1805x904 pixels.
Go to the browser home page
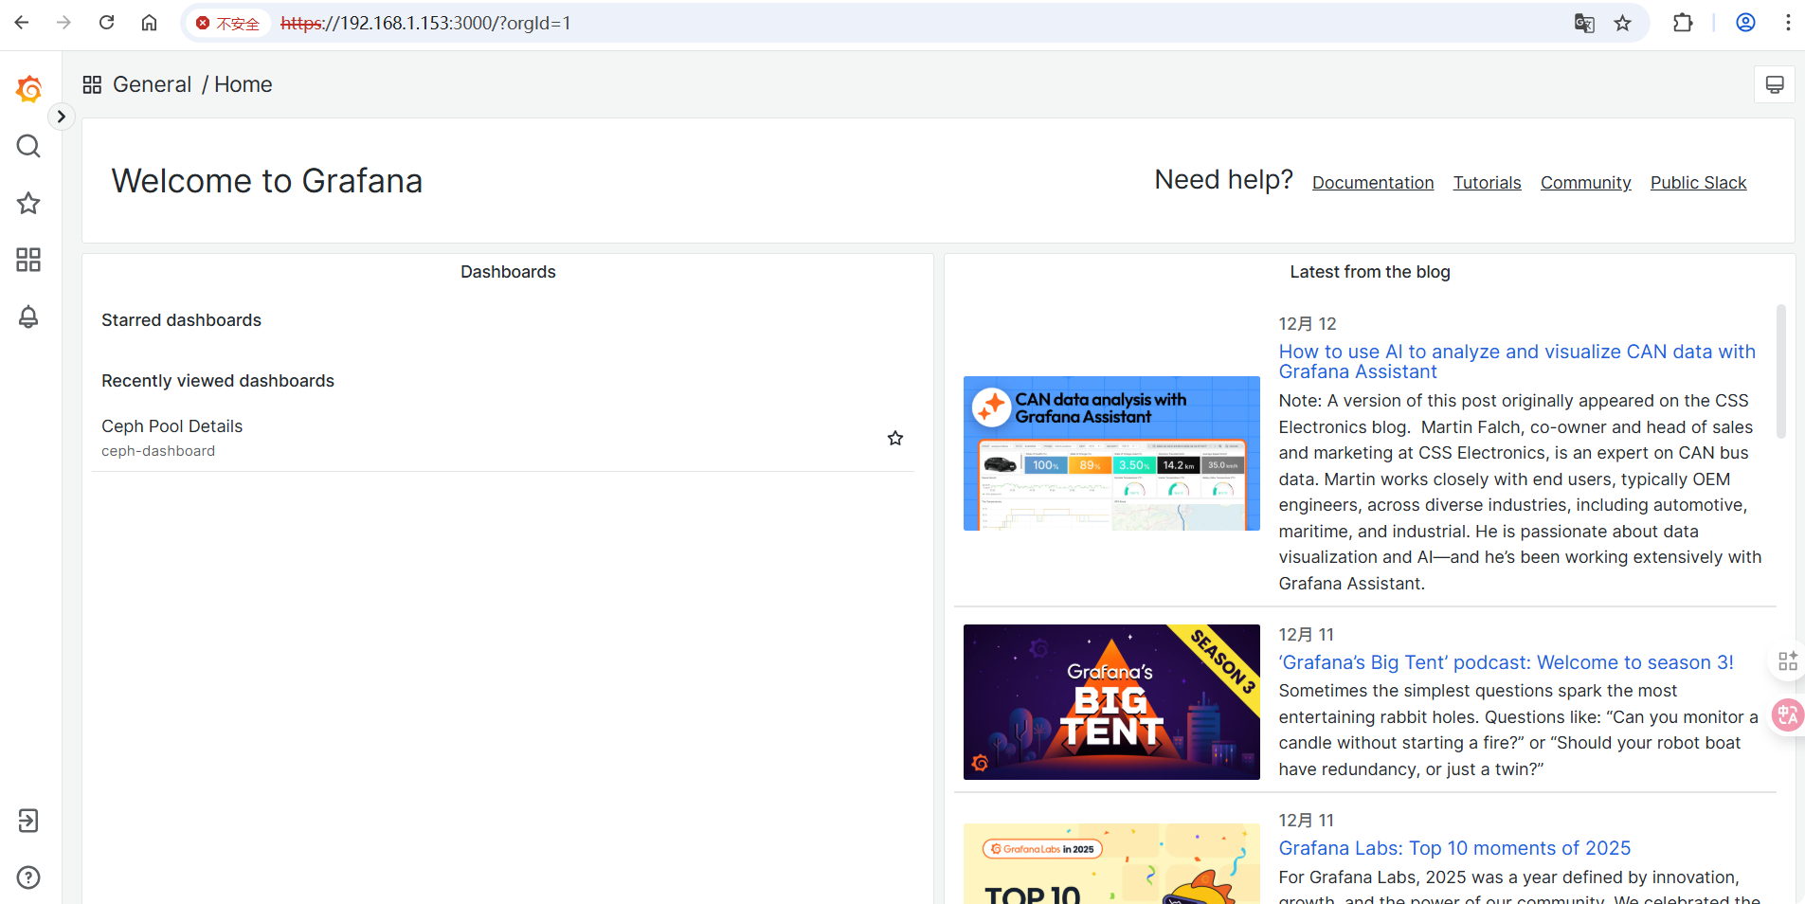(x=150, y=23)
